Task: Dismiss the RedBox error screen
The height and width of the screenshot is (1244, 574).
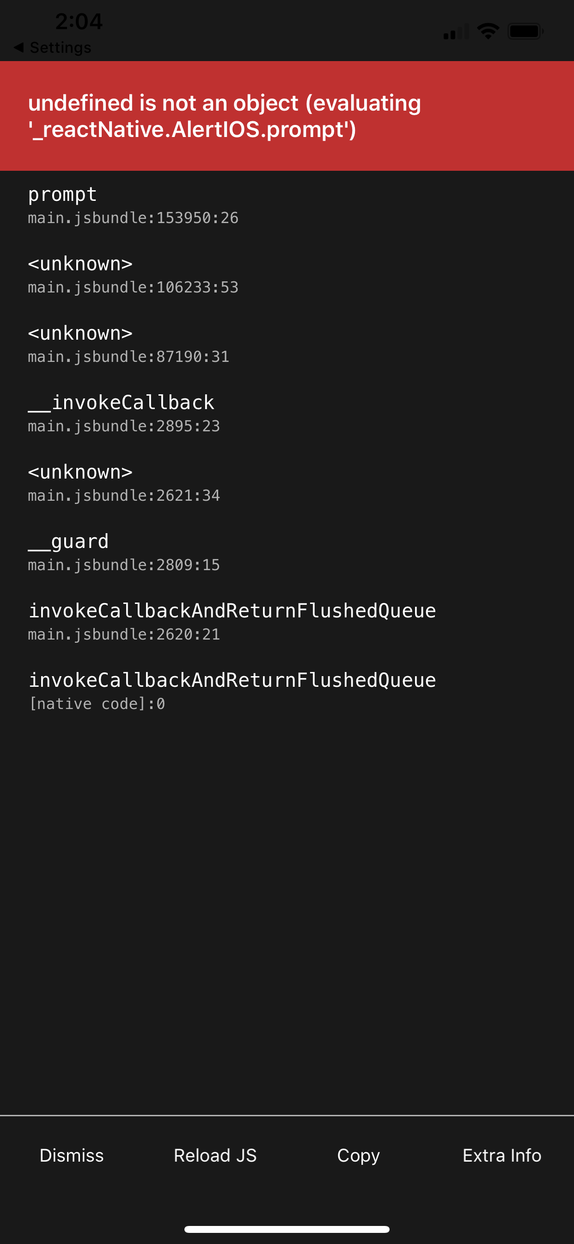Action: coord(71,1155)
